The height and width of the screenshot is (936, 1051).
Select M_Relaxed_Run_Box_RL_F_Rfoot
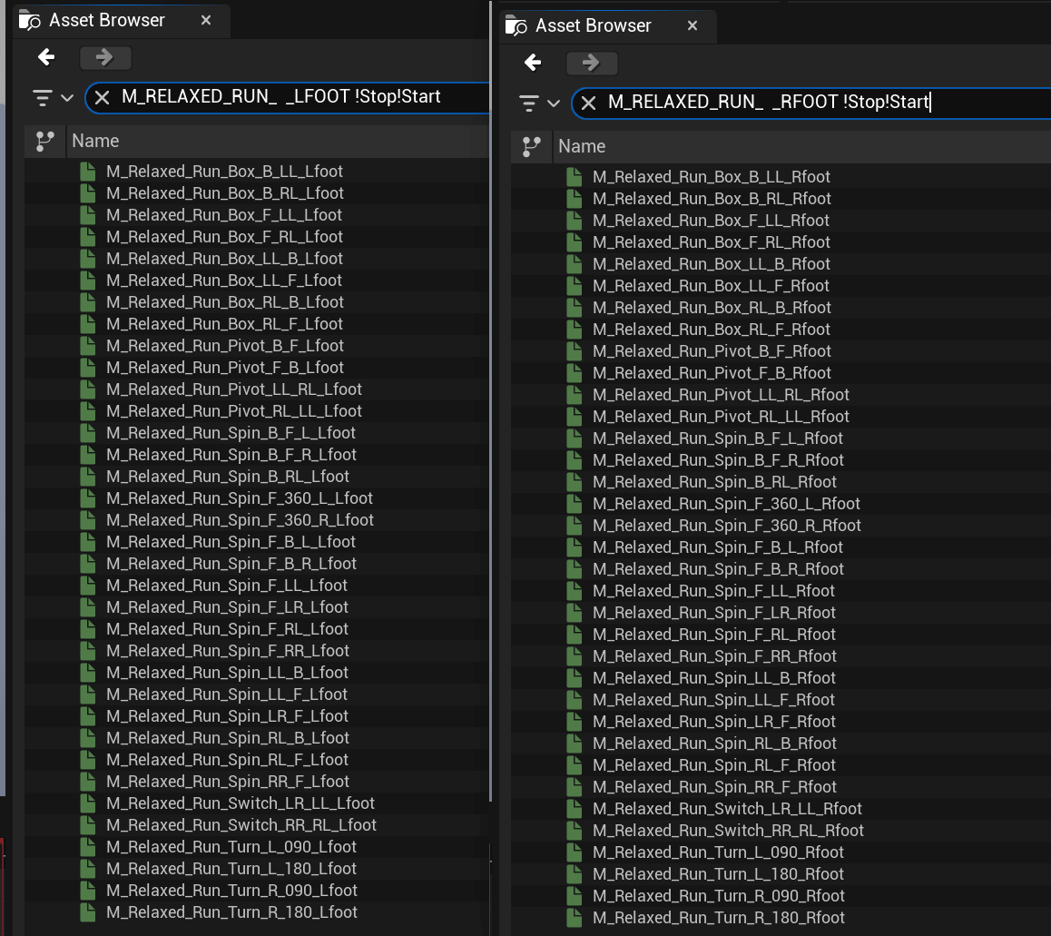[712, 330]
